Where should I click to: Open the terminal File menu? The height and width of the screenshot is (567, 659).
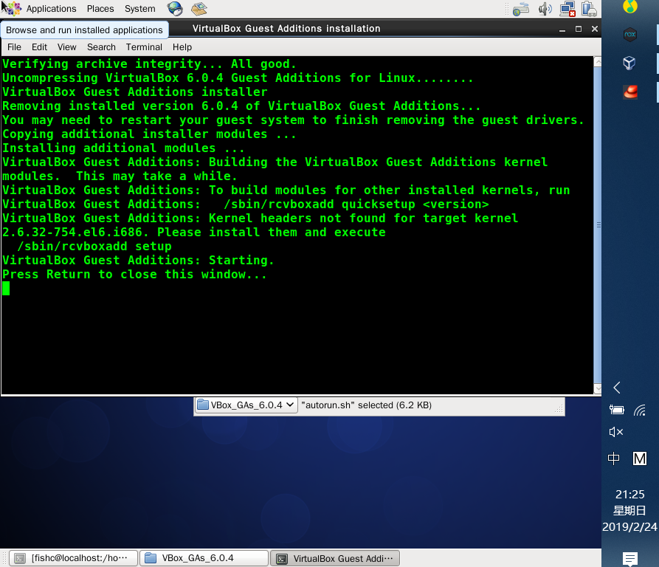[14, 47]
